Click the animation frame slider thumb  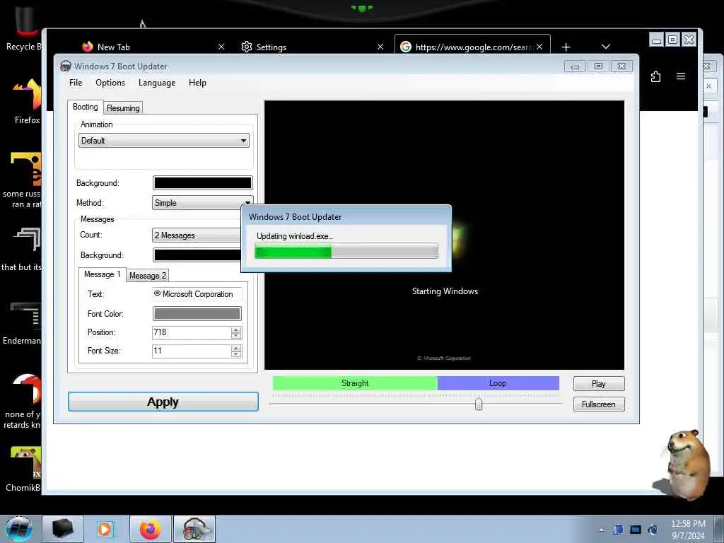[479, 404]
